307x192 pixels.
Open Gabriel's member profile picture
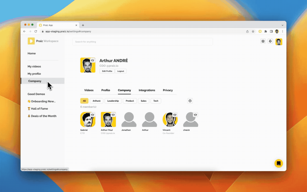coord(88,120)
